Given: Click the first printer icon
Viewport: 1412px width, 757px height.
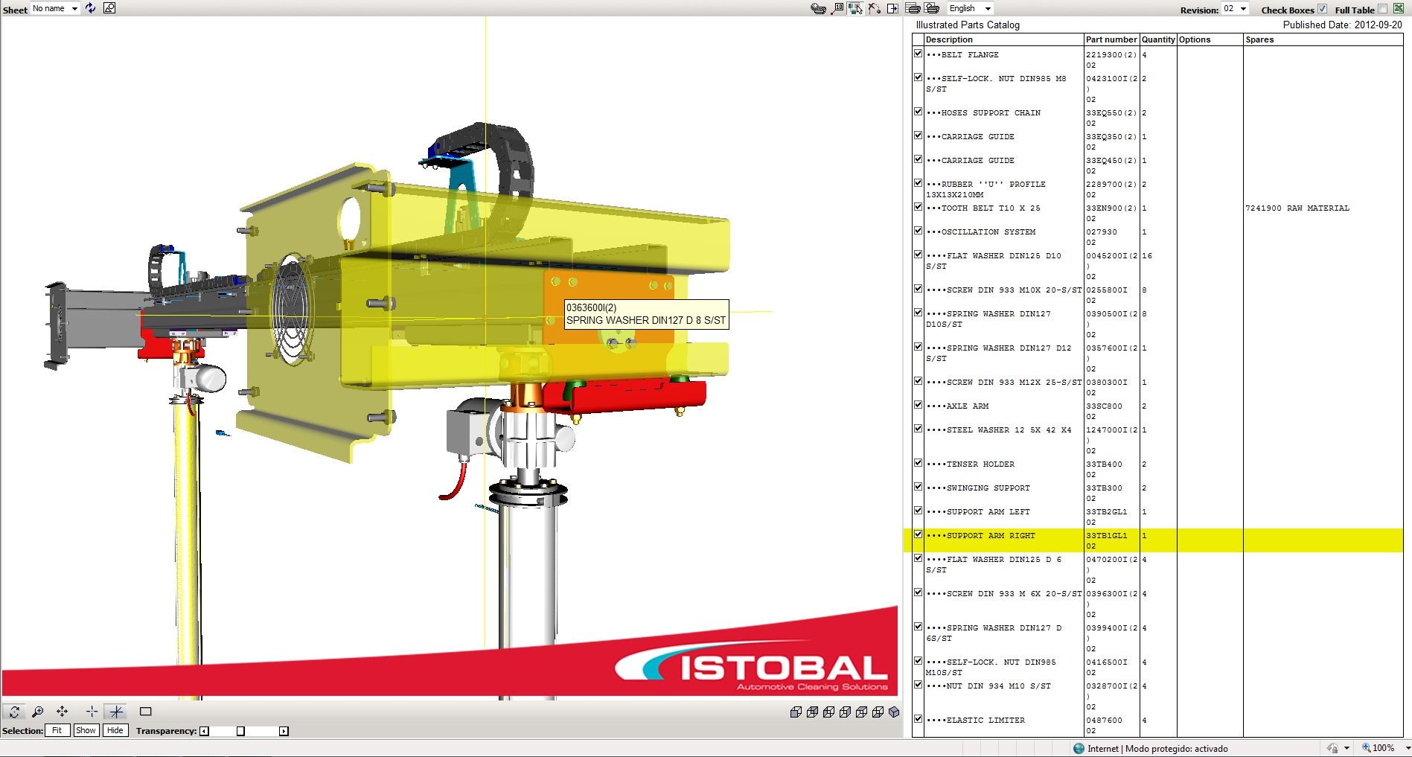Looking at the screenshot, I should [x=913, y=8].
